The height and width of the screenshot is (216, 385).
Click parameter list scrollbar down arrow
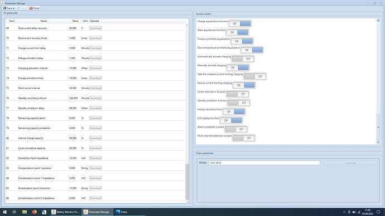tap(187, 202)
